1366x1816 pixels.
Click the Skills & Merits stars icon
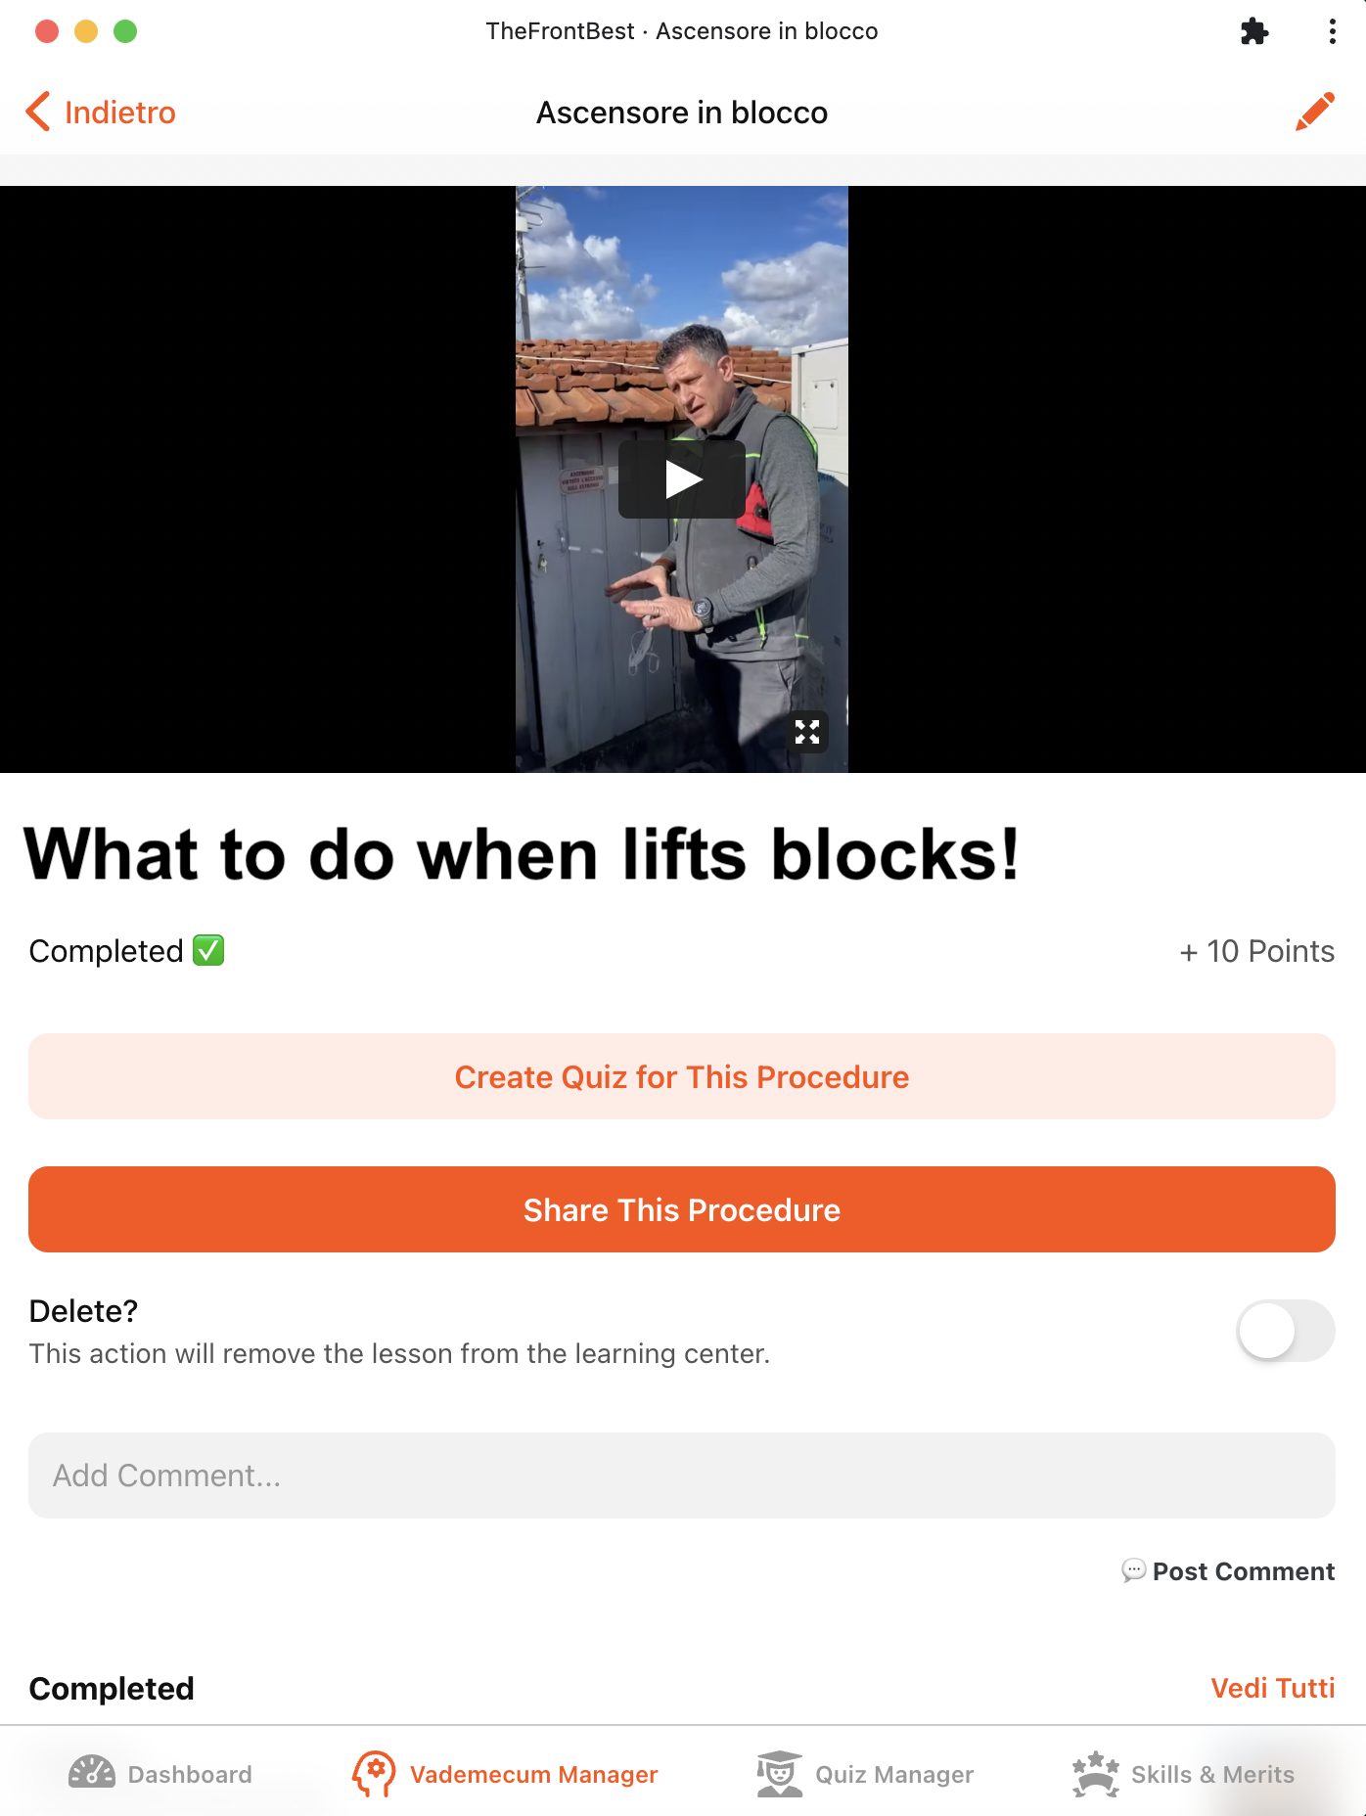coord(1095,1774)
